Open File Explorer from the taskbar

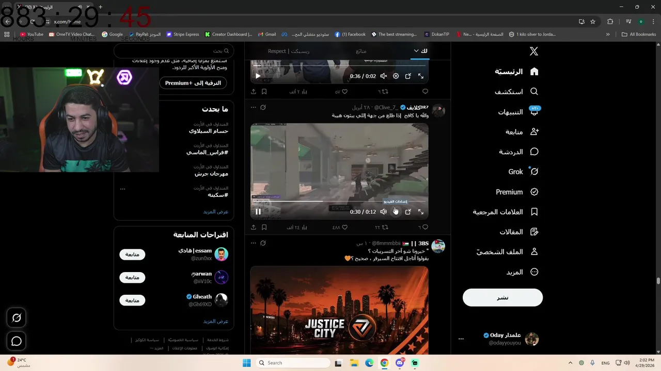(x=354, y=363)
